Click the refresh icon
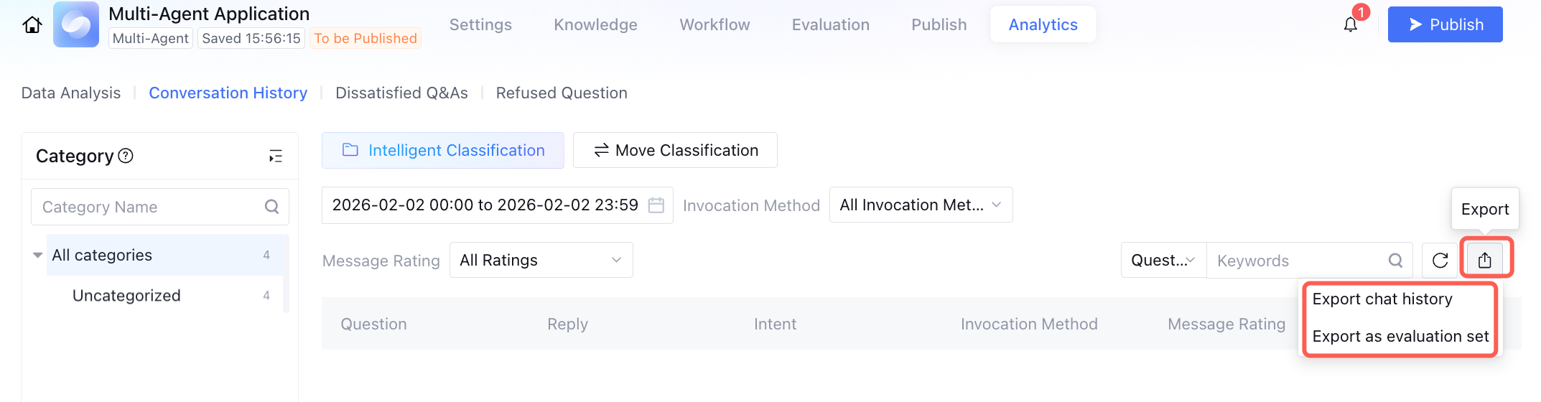This screenshot has height=402, width=1541. point(1440,261)
